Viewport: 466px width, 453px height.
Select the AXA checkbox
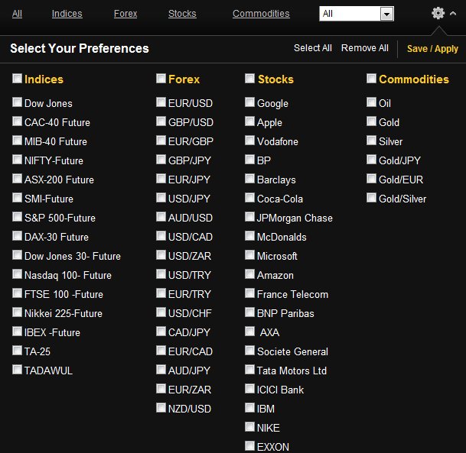[250, 332]
